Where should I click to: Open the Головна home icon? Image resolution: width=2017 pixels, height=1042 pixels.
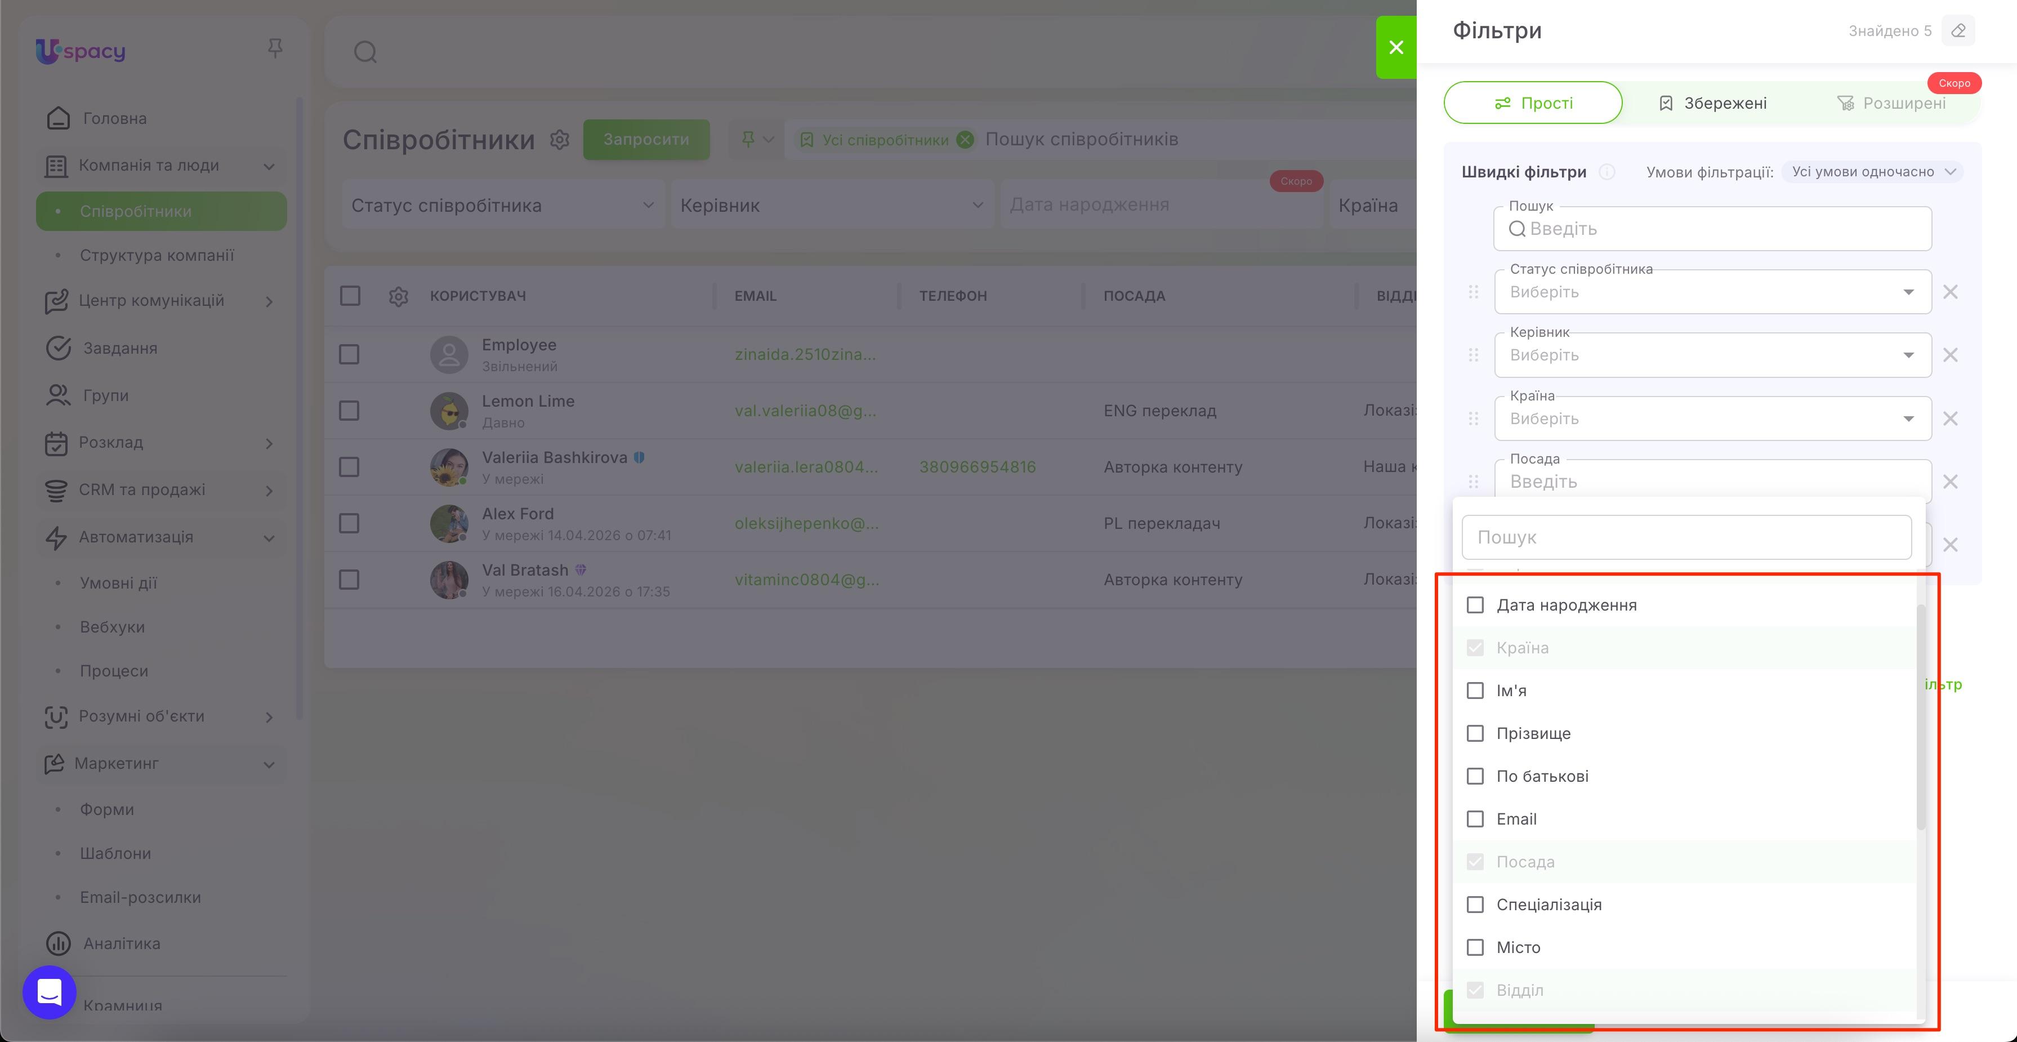coord(59,118)
